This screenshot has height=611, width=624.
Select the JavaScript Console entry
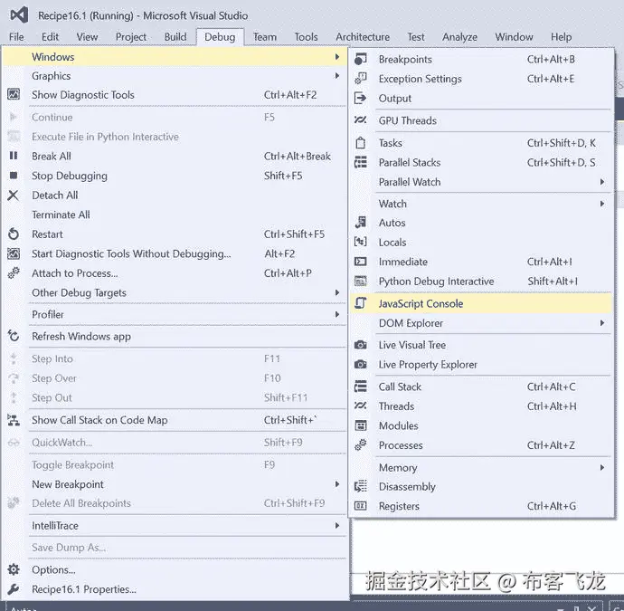pos(481,303)
